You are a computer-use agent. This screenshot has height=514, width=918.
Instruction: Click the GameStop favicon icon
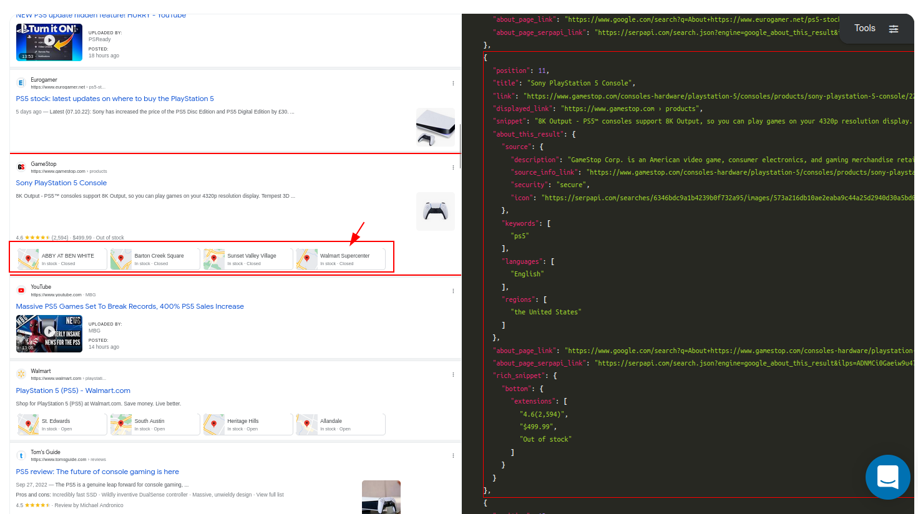[x=21, y=166]
